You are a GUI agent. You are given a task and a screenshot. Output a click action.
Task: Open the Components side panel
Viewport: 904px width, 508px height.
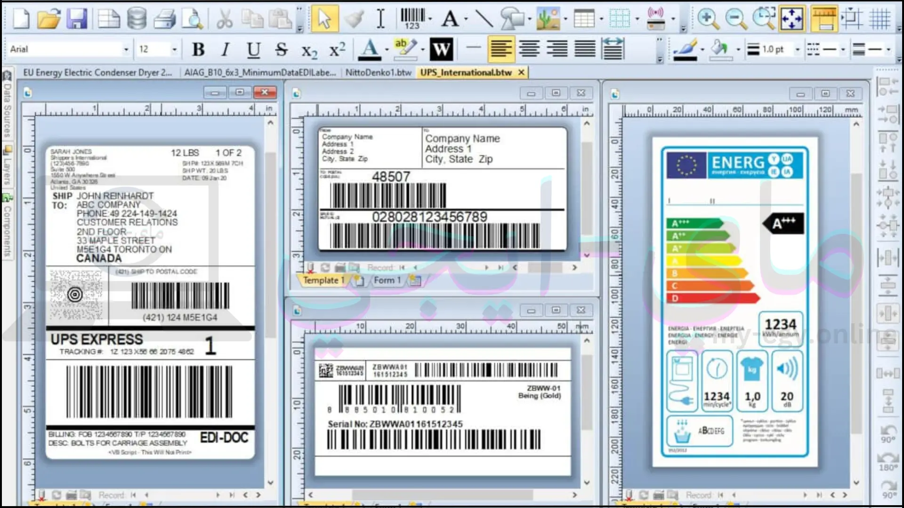pyautogui.click(x=7, y=226)
